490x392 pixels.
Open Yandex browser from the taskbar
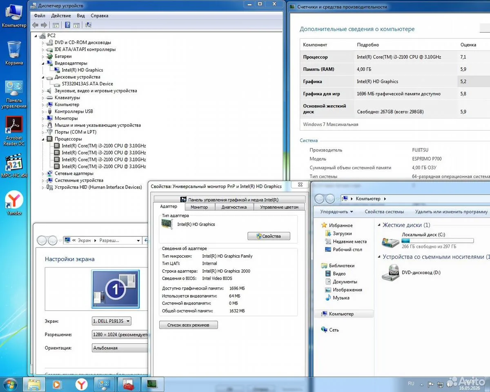82,384
